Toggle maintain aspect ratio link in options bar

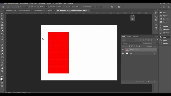(x=46, y=7)
